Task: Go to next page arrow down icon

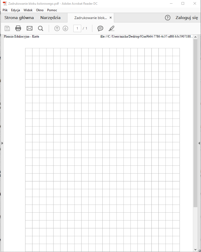Action: point(65,28)
